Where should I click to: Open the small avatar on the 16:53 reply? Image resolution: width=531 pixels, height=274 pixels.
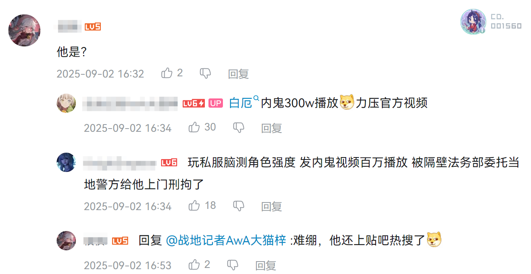pyautogui.click(x=66, y=241)
